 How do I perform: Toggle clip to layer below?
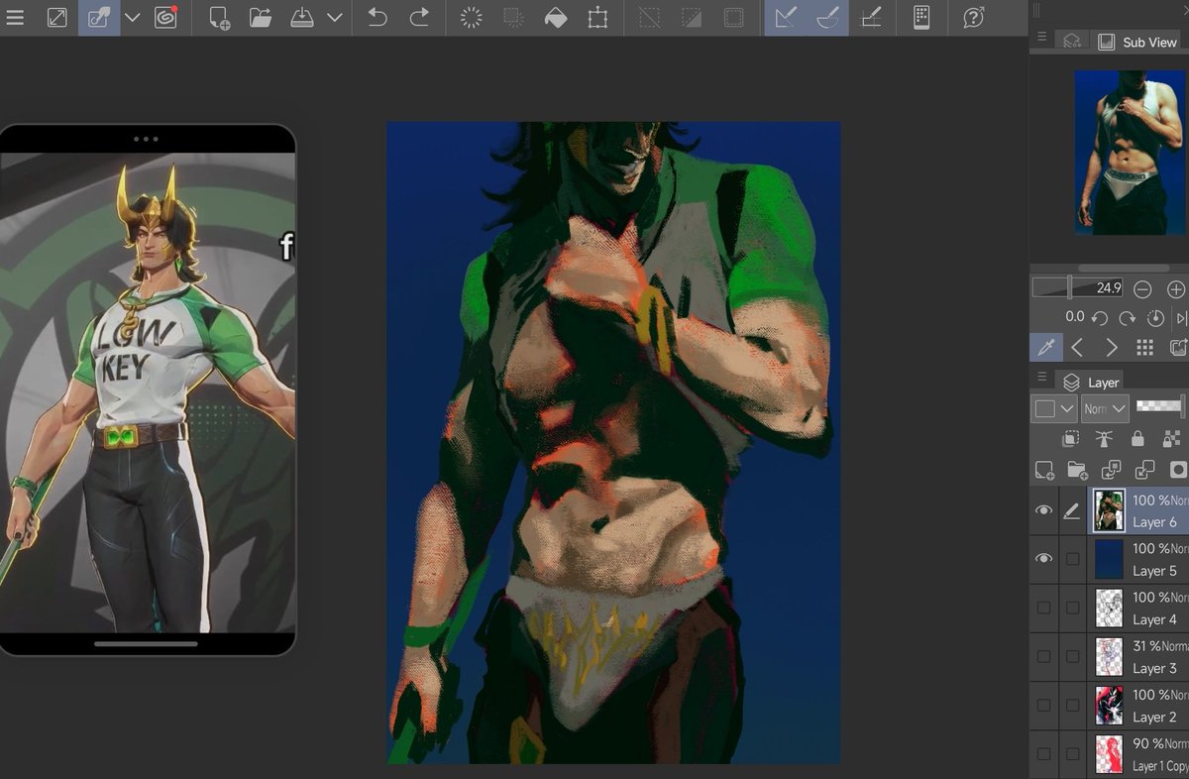1070,438
